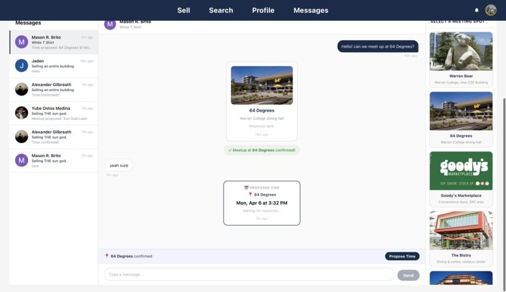Click Mason R. Brito's avatar in chat header

click(110, 24)
